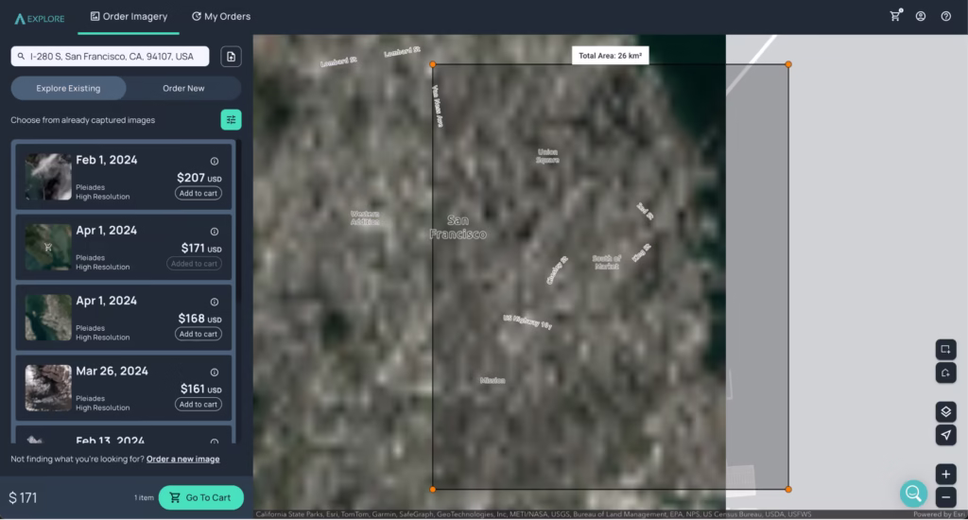Zoom out on the map
The height and width of the screenshot is (520, 968).
(945, 496)
